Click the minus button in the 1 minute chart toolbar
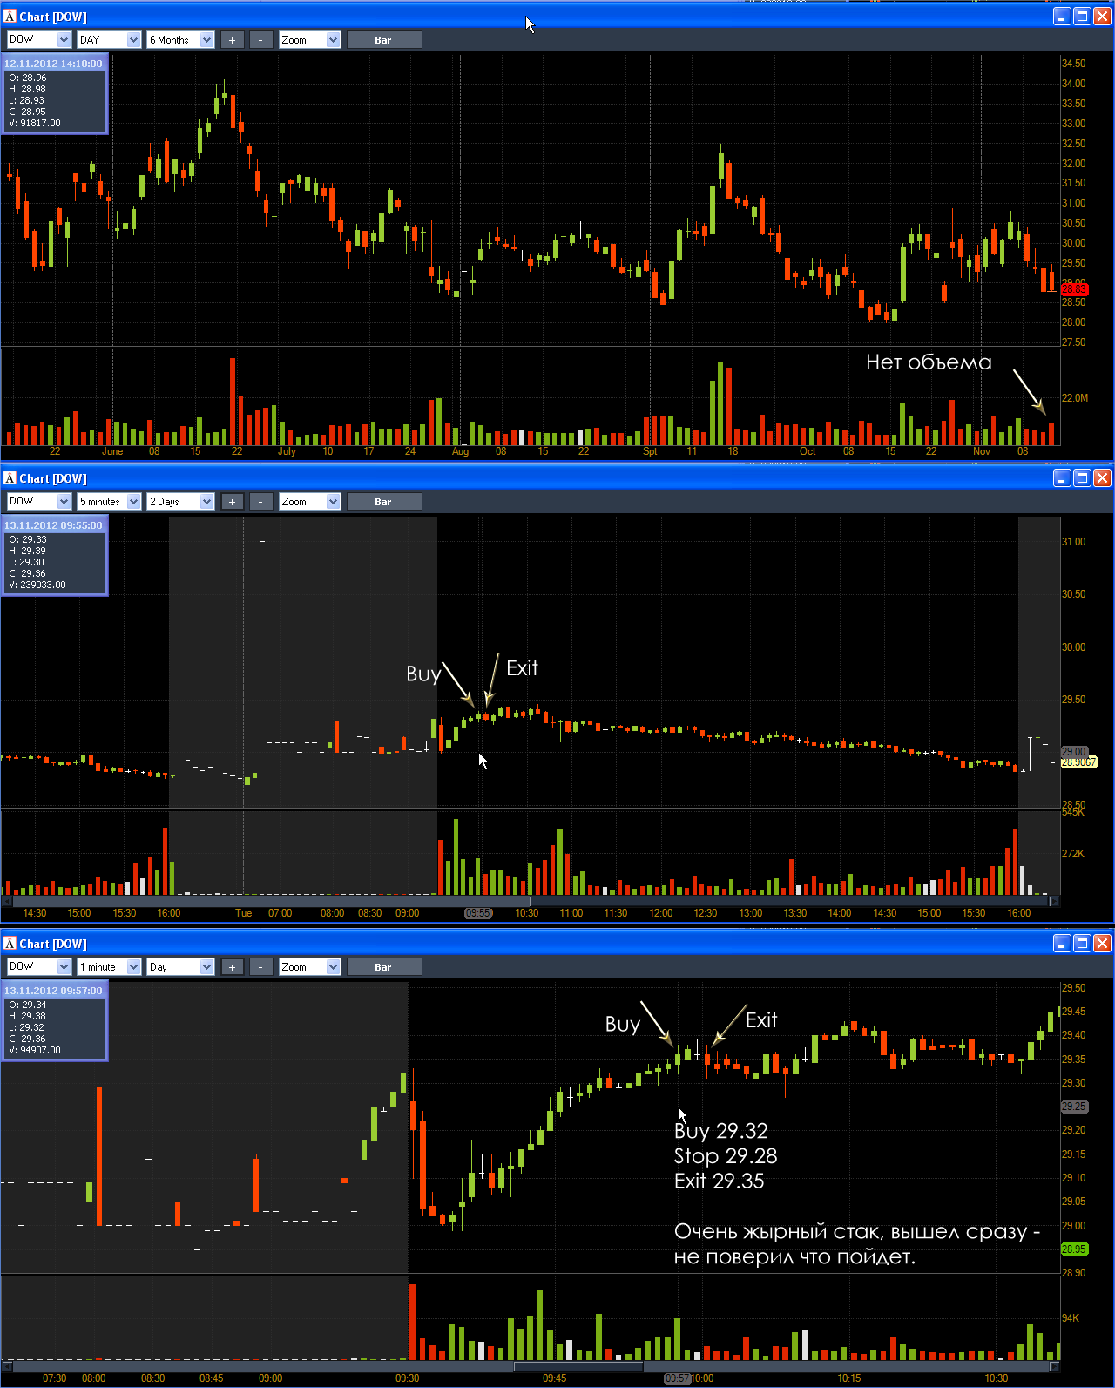Image resolution: width=1115 pixels, height=1388 pixels. [x=261, y=967]
